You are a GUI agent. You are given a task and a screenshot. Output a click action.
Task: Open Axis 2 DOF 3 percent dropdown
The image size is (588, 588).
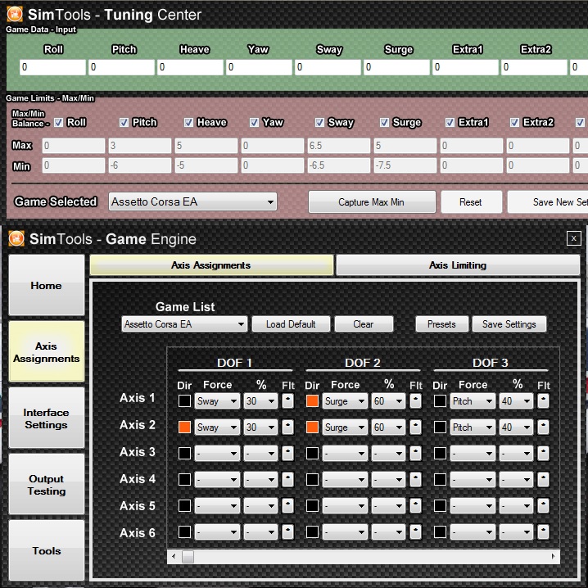coord(516,427)
